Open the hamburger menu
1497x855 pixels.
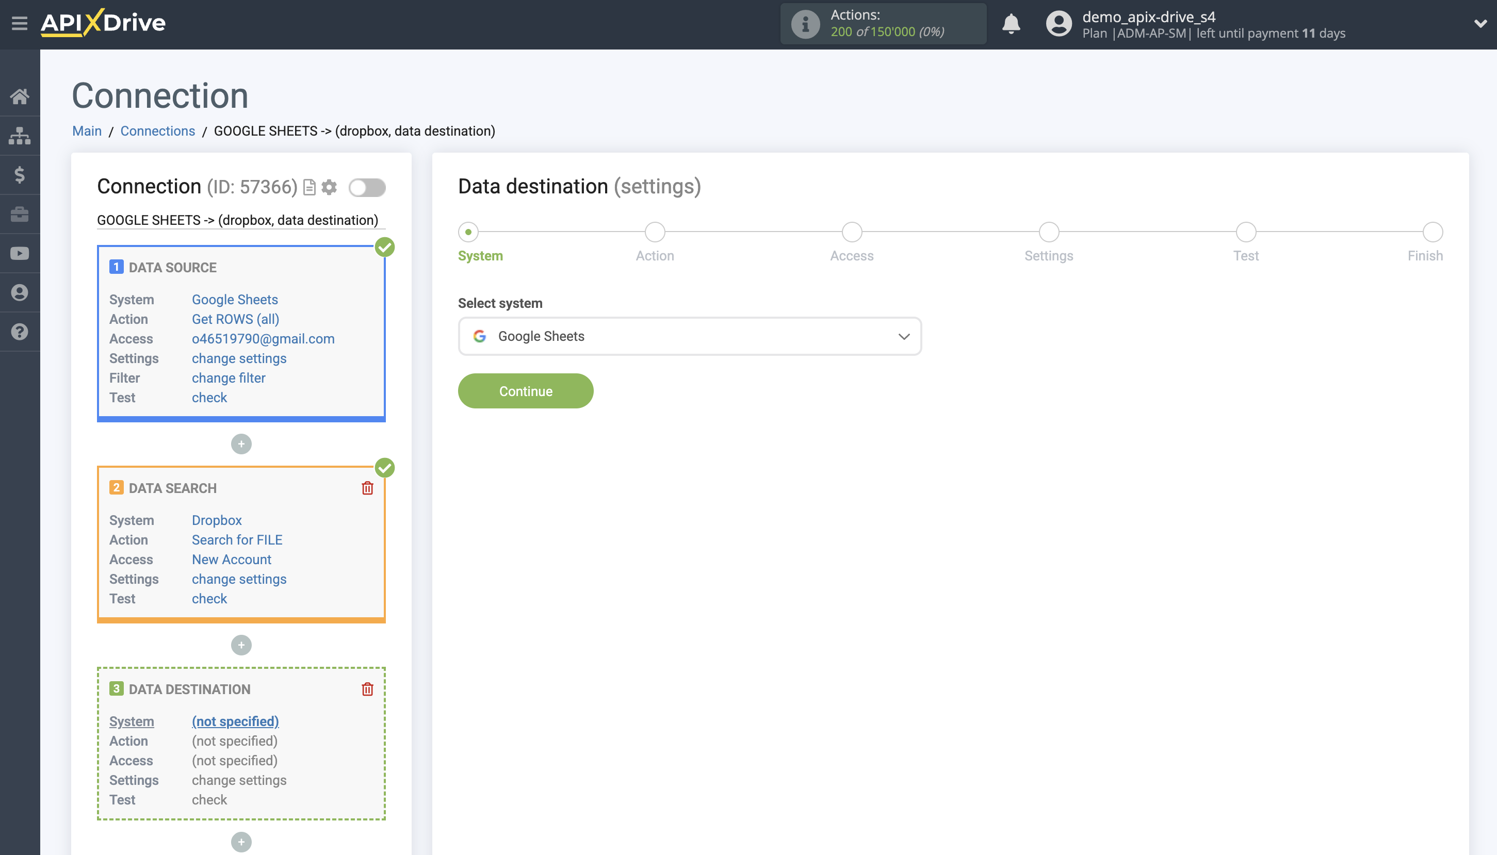tap(20, 23)
